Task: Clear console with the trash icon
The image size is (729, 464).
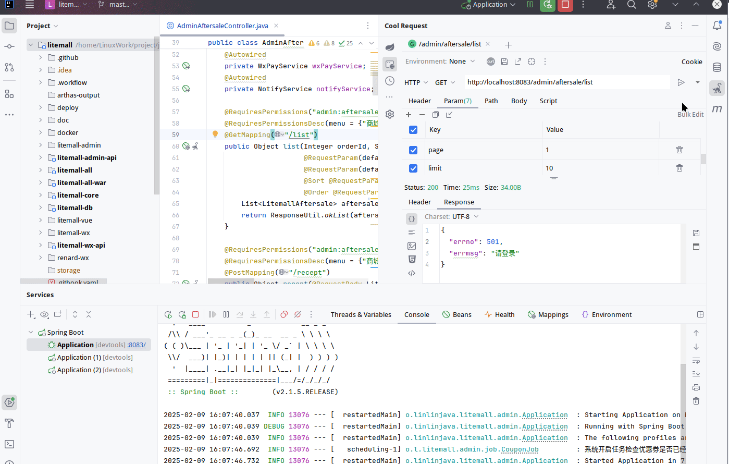Action: [x=696, y=401]
